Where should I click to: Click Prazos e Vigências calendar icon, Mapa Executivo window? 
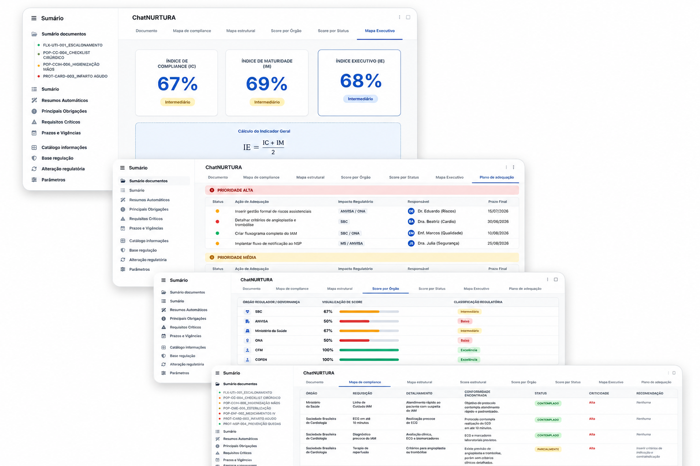[x=34, y=133]
